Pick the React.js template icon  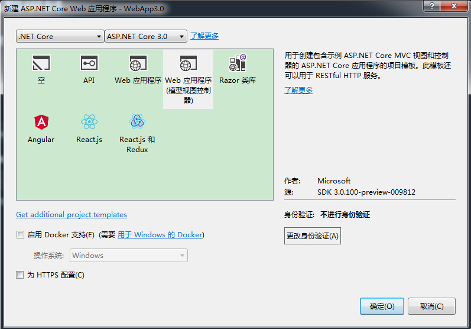pyautogui.click(x=89, y=122)
